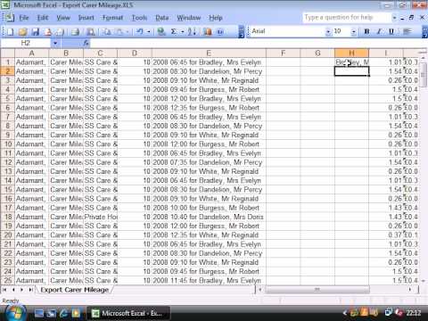
Task: Open the help question dropdown arrow
Action: point(394,18)
